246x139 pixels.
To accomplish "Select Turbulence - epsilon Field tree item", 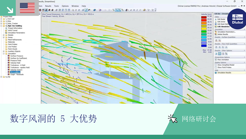I will coord(20,68).
